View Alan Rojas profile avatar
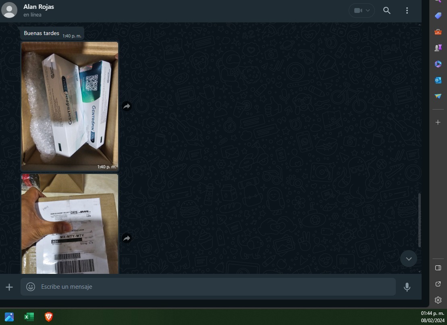The image size is (447, 325). (x=9, y=10)
